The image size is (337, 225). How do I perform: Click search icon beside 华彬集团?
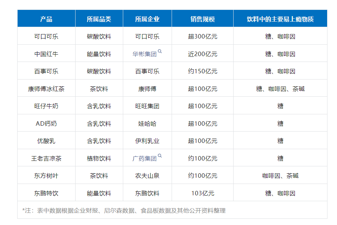(160, 51)
